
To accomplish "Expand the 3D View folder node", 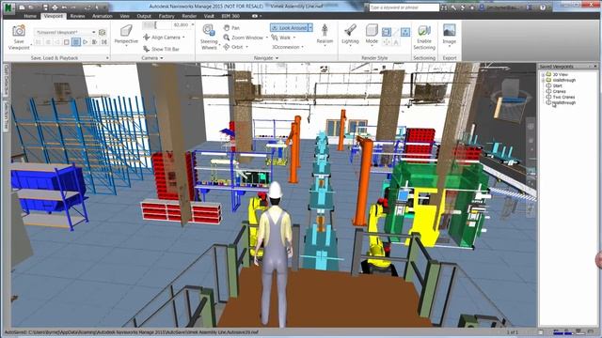I will tap(543, 75).
